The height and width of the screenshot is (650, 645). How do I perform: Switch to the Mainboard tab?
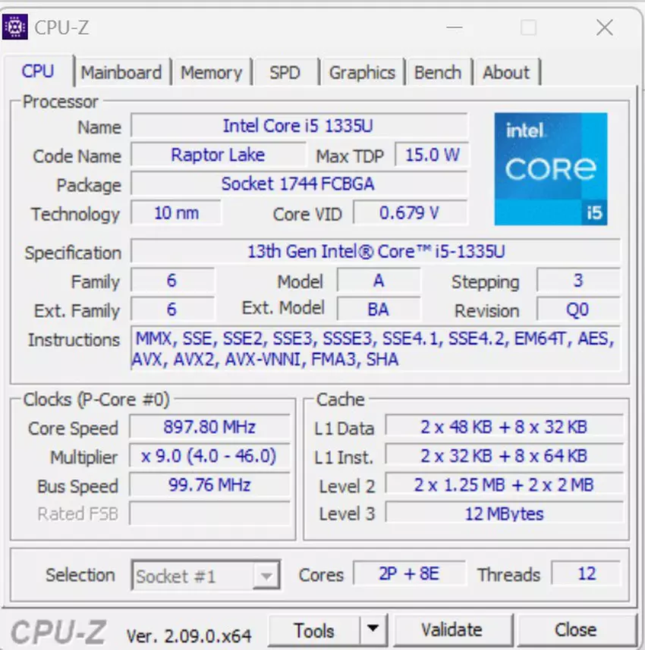121,73
